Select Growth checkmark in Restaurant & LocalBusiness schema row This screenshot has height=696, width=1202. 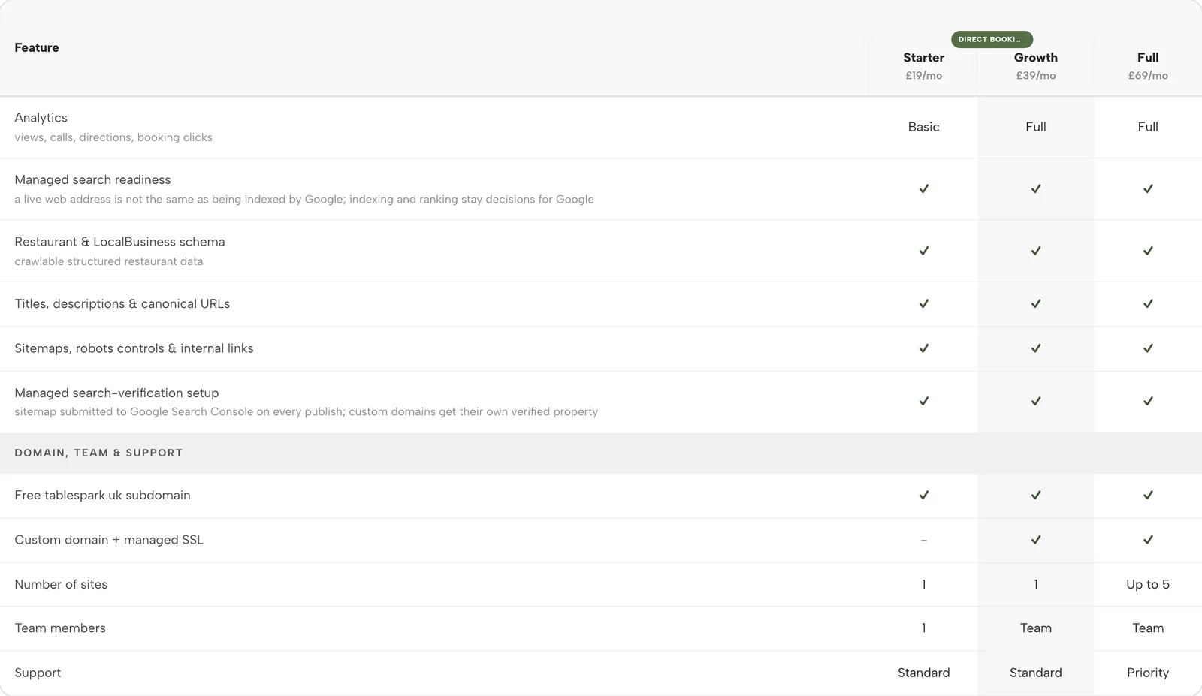tap(1035, 251)
